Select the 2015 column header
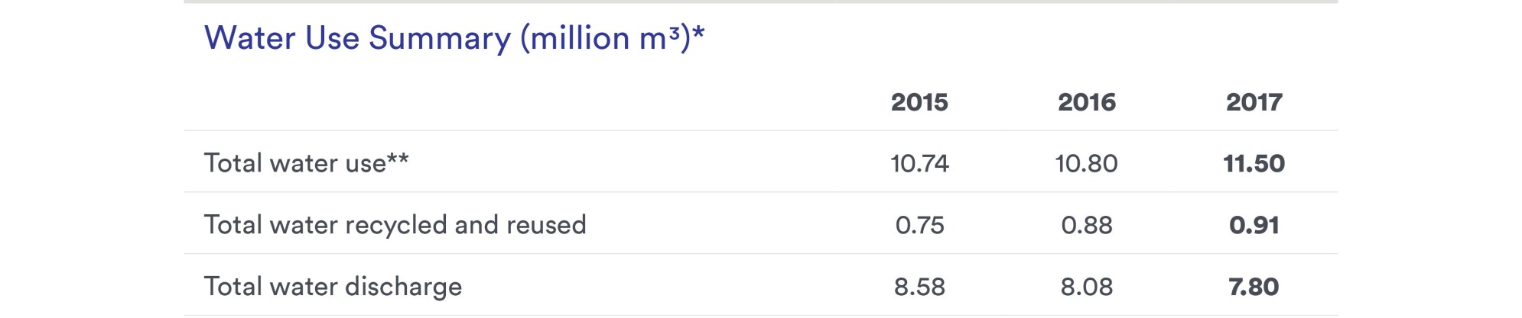Screen dimensions: 1522x318 pos(919,102)
